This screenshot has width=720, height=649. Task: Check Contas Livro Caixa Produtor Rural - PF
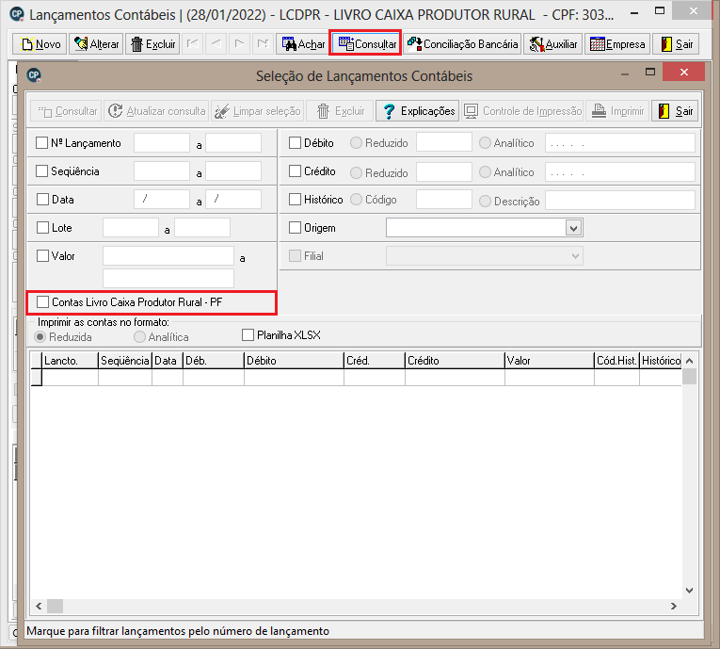click(x=42, y=302)
